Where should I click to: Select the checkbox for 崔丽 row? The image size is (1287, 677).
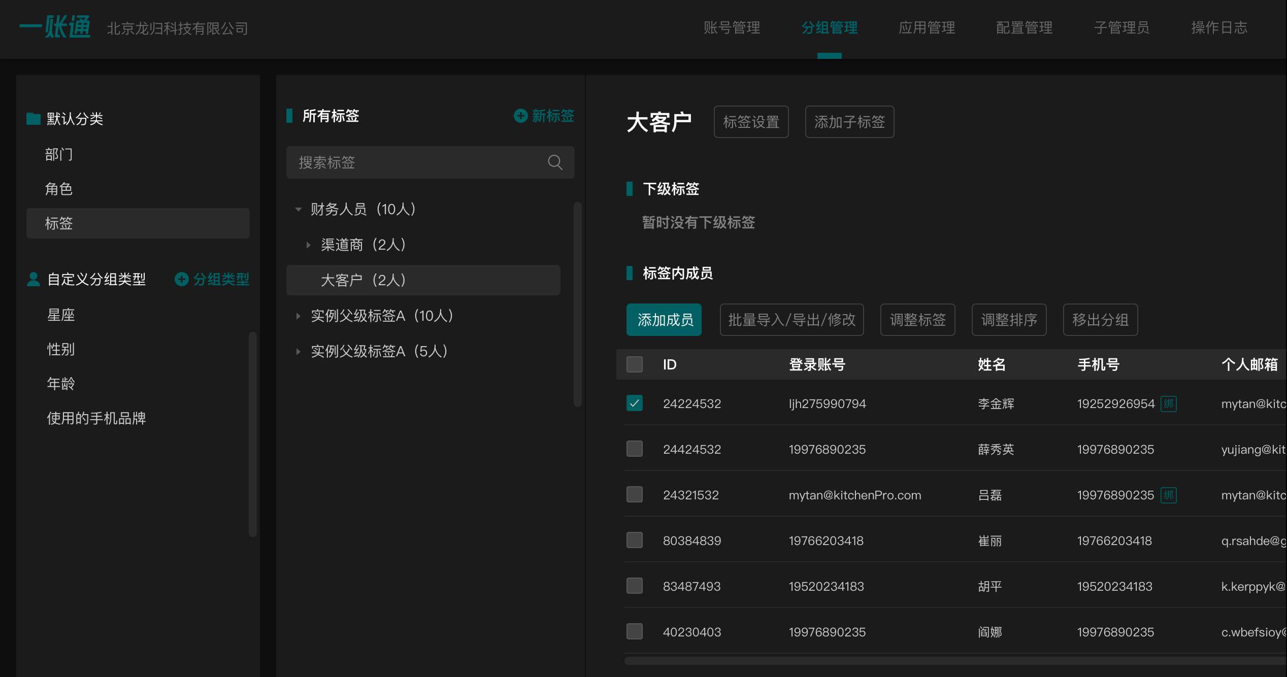click(634, 540)
